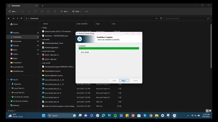Select Downloads in the navigation pane
The height and width of the screenshot is (122, 218).
pos(23,37)
